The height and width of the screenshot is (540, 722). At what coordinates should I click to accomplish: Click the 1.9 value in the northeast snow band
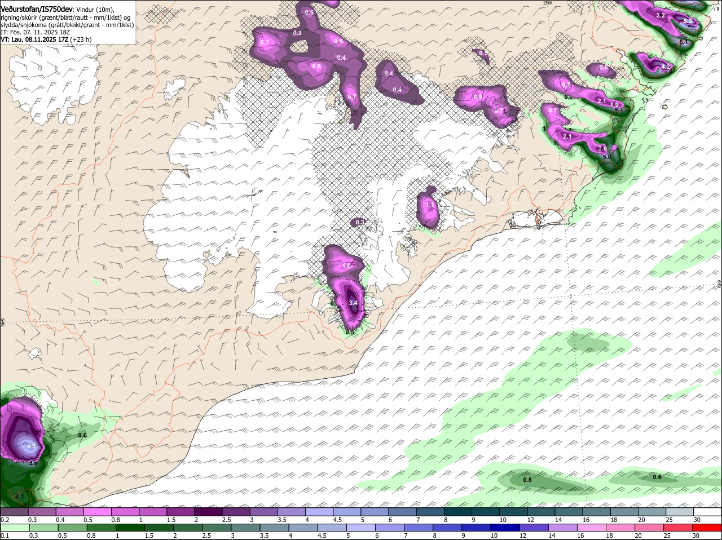[615, 105]
